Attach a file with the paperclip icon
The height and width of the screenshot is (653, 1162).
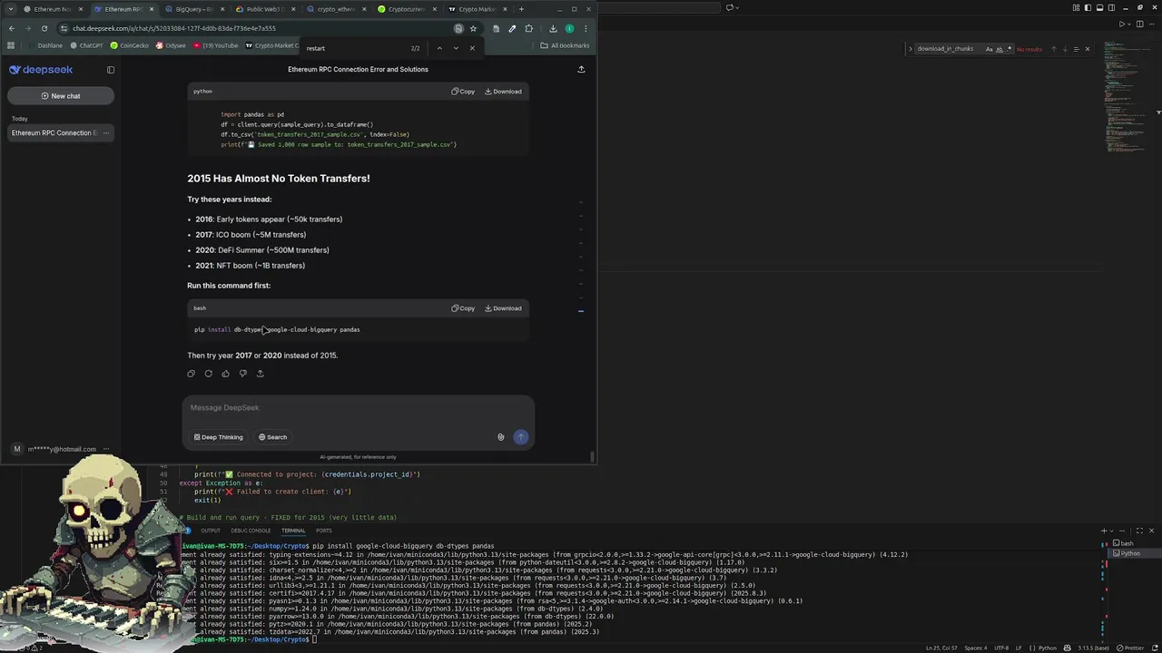coord(500,437)
